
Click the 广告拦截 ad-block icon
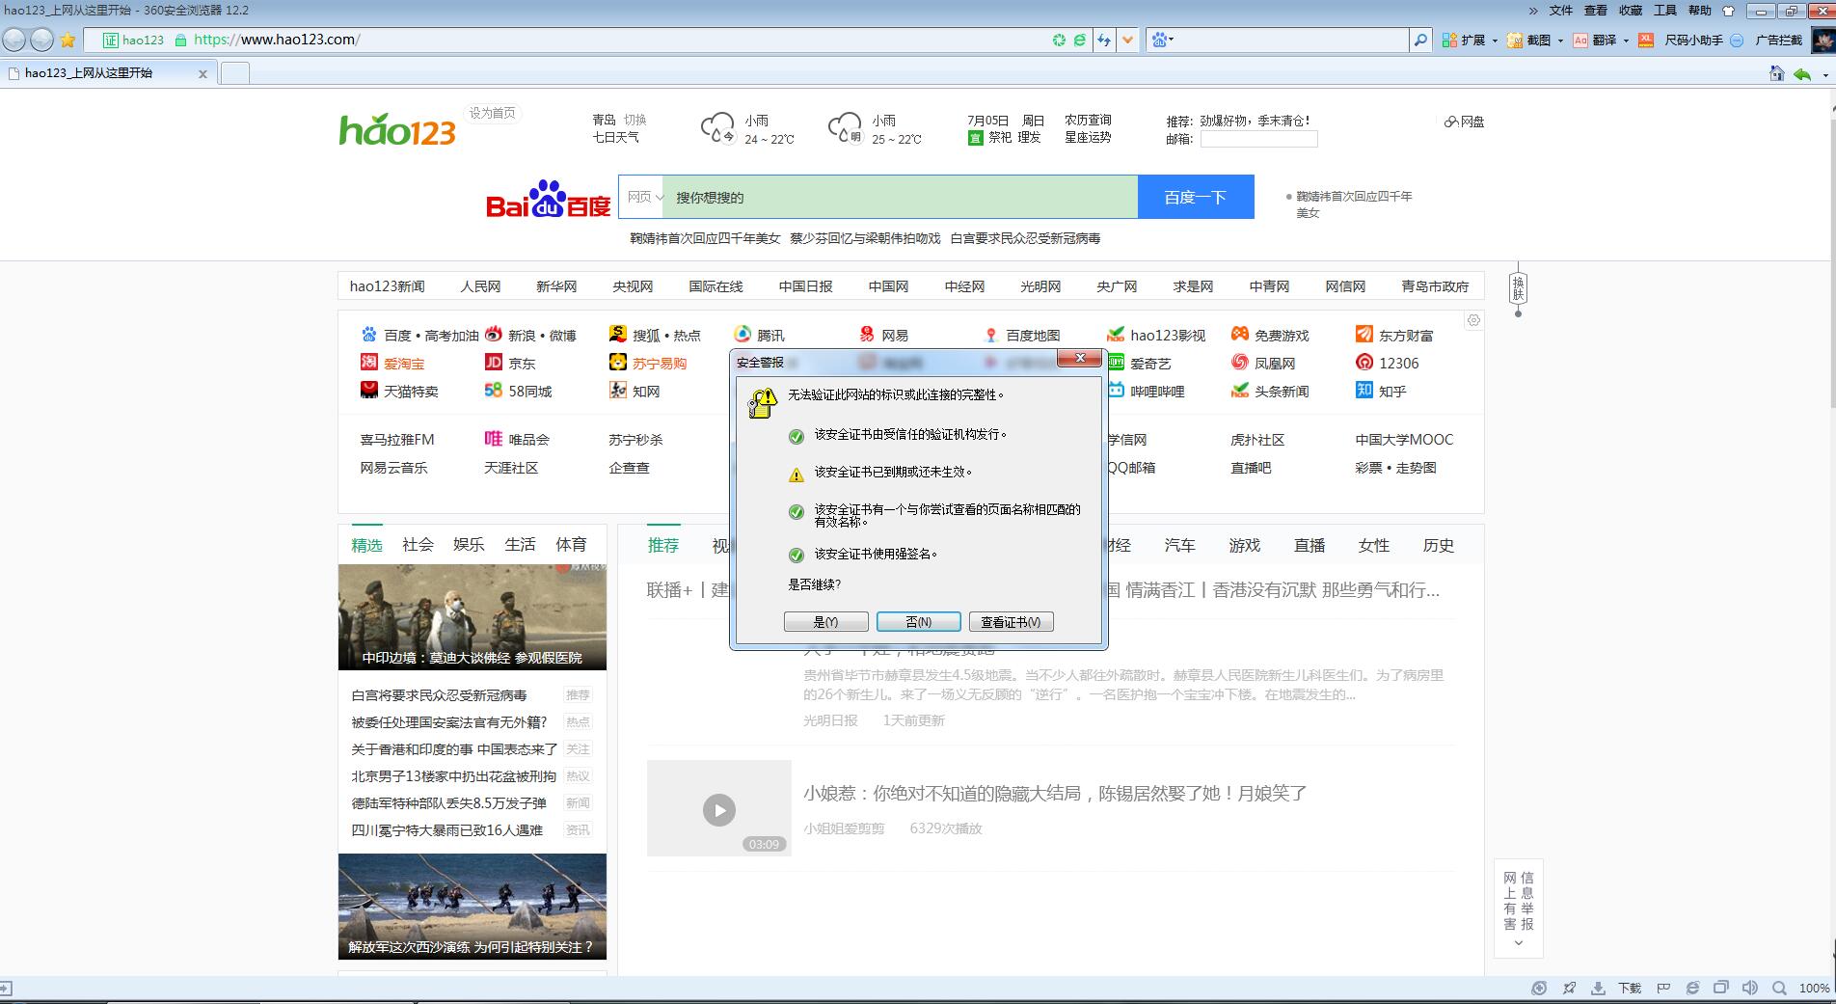tap(1737, 40)
